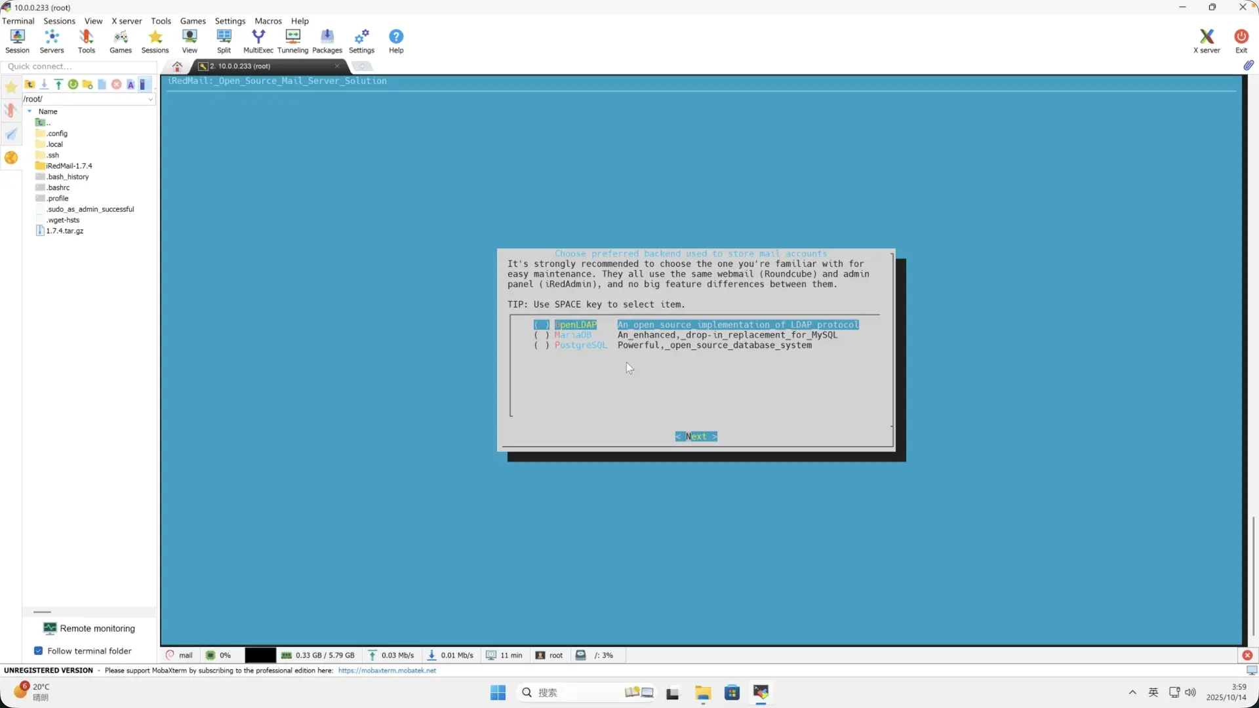Image resolution: width=1259 pixels, height=708 pixels.
Task: Click the home tab icon
Action: [177, 66]
